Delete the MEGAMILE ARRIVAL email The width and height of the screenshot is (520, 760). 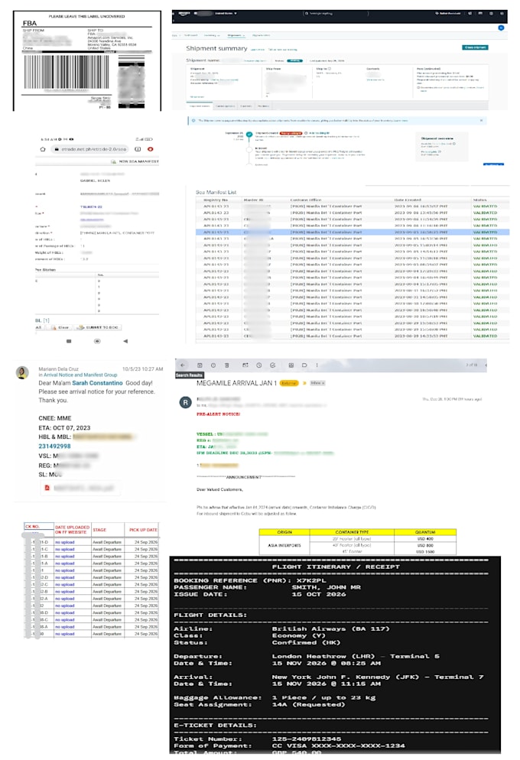pyautogui.click(x=226, y=365)
